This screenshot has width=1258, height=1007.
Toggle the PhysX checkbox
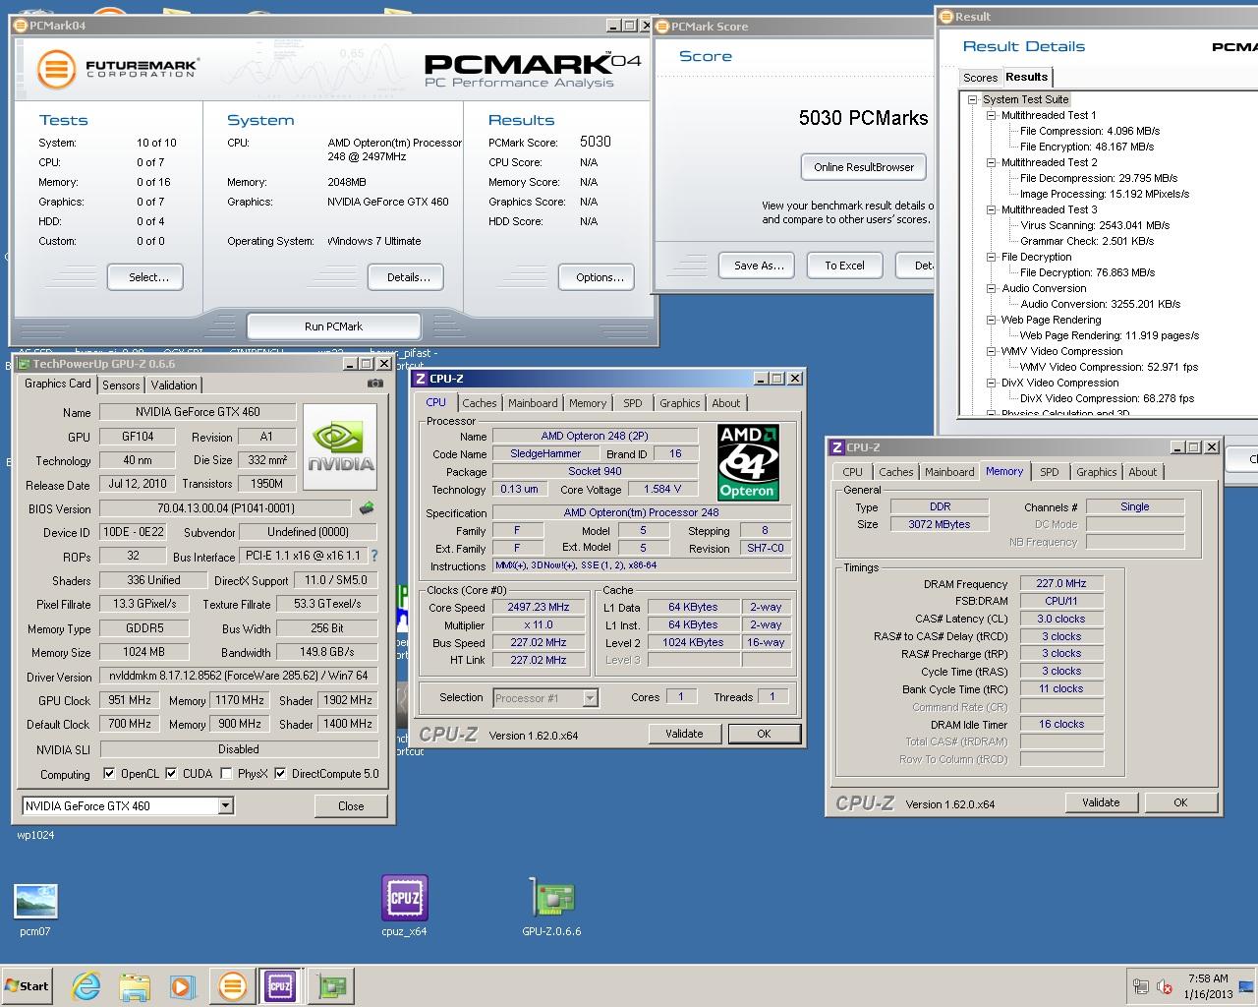pos(227,774)
